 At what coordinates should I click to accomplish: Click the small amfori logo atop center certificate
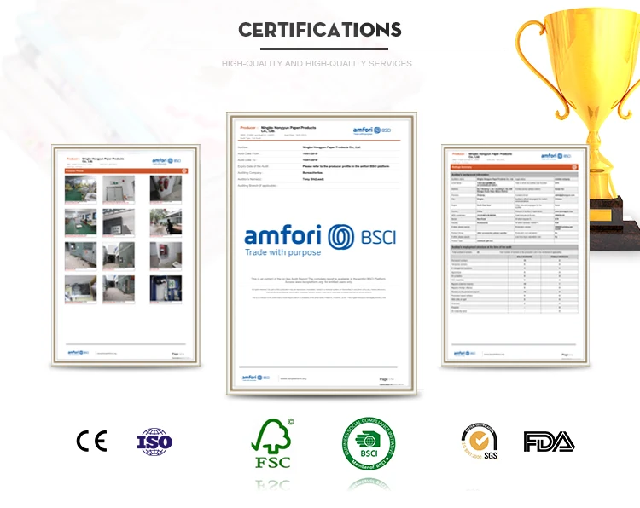(372, 130)
